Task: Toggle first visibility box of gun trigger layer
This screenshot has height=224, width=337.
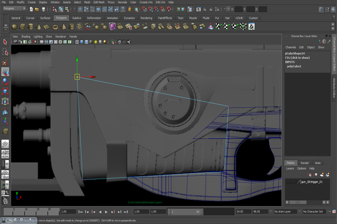Action: [x=289, y=182]
